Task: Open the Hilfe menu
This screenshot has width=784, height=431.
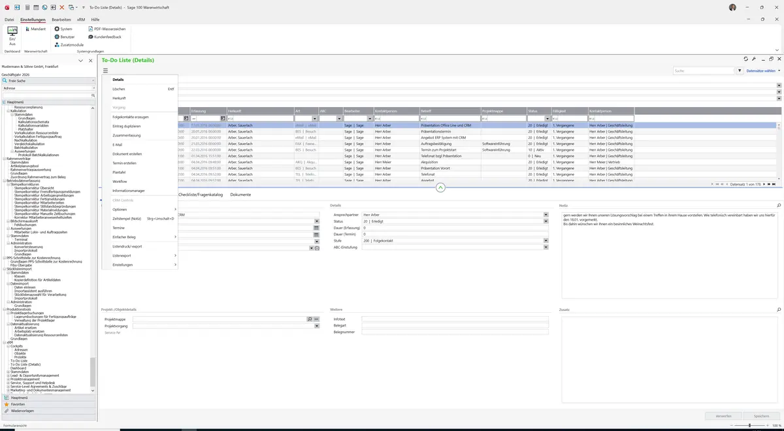Action: 95,20
